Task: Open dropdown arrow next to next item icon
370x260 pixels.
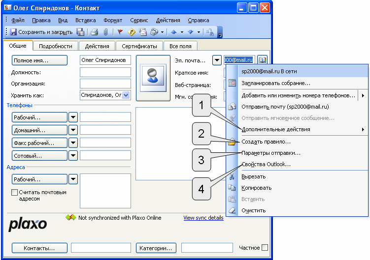Action: [x=199, y=32]
